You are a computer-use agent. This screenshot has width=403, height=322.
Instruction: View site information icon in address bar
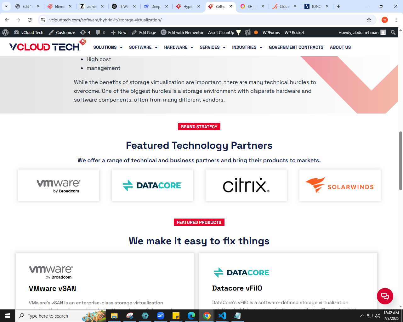point(43,20)
